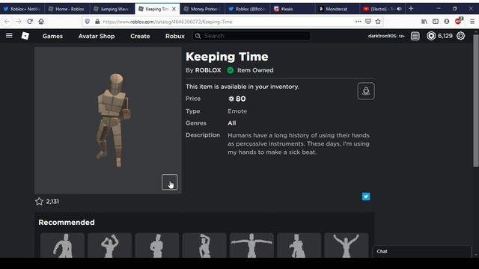Click the scrollbar down arrow

(476, 255)
